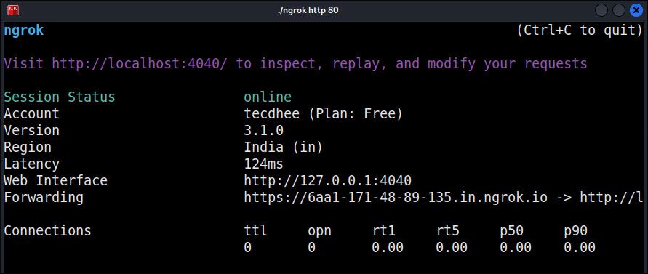The image size is (648, 274).
Task: Click the 'rt1' column header
Action: [383, 230]
